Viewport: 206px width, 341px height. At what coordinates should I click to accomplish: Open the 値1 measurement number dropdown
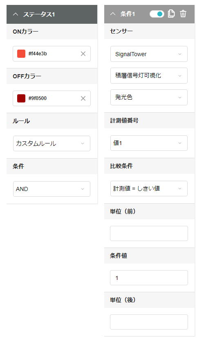tap(149, 143)
